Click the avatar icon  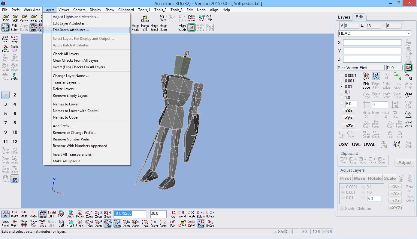tap(15, 76)
